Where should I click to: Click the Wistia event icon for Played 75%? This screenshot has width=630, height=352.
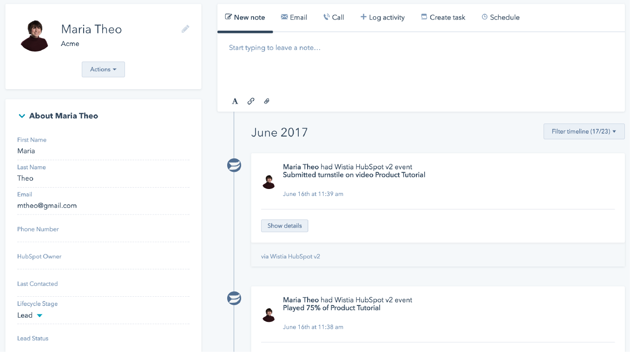pyautogui.click(x=234, y=298)
